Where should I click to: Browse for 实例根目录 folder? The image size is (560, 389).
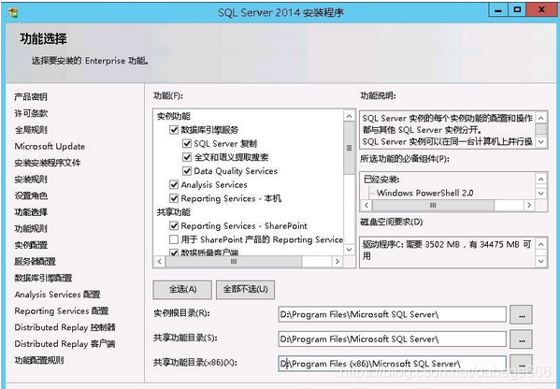[x=521, y=315]
